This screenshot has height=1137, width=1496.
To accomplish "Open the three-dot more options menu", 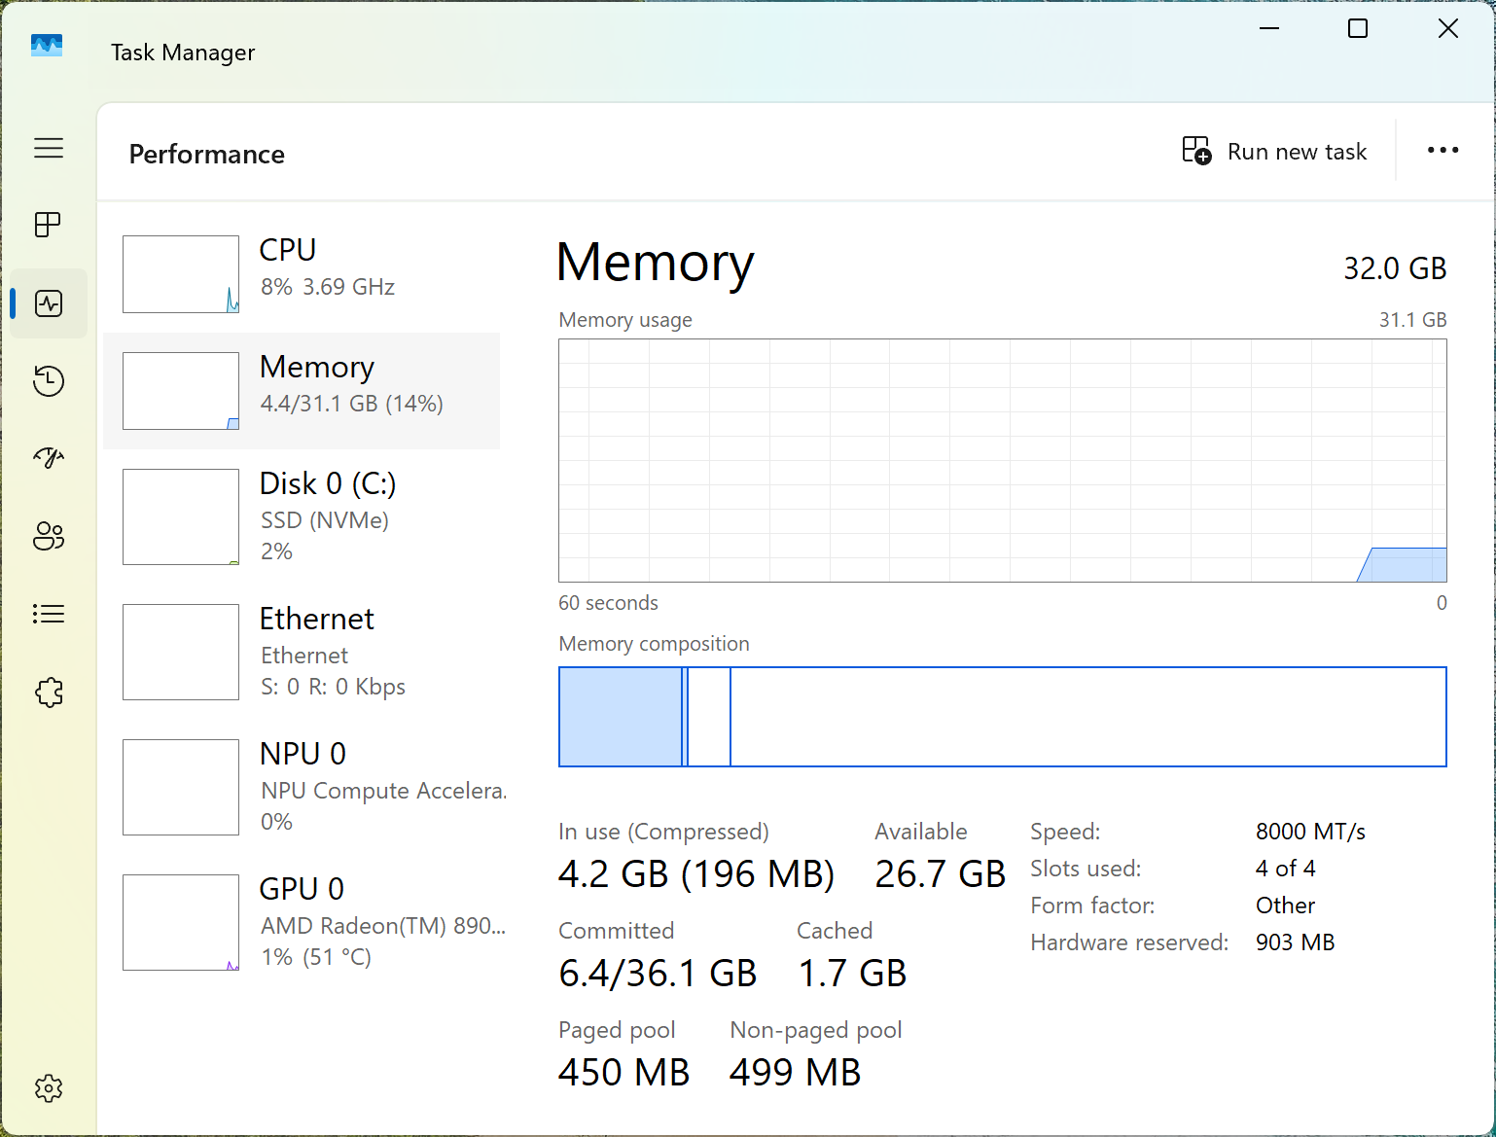I will pyautogui.click(x=1443, y=150).
